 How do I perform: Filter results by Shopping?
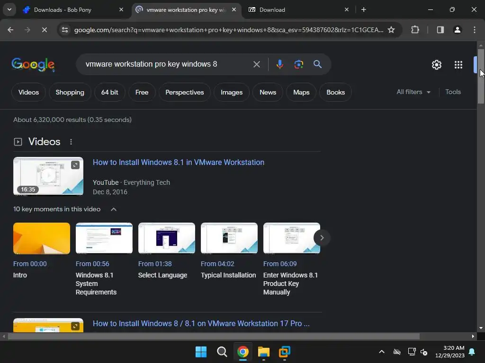tap(70, 92)
